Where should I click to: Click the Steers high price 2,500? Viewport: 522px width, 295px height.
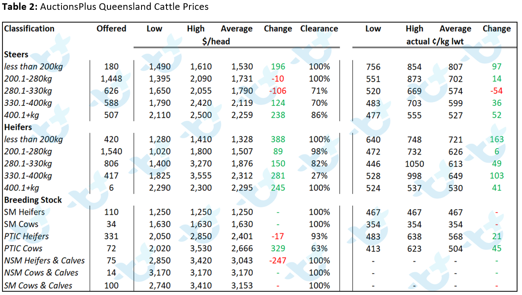(x=201, y=115)
